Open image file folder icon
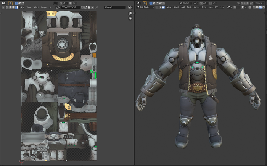This screenshot has width=267, height=166. click(x=89, y=7)
